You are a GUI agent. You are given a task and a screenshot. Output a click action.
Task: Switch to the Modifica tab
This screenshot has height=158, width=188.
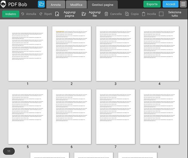click(x=76, y=5)
